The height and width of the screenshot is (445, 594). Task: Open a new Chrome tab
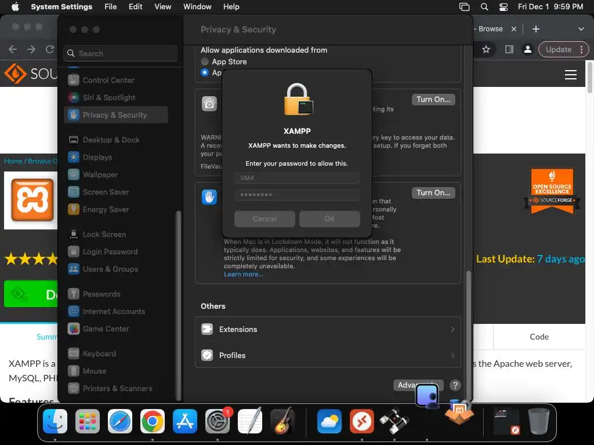point(535,29)
